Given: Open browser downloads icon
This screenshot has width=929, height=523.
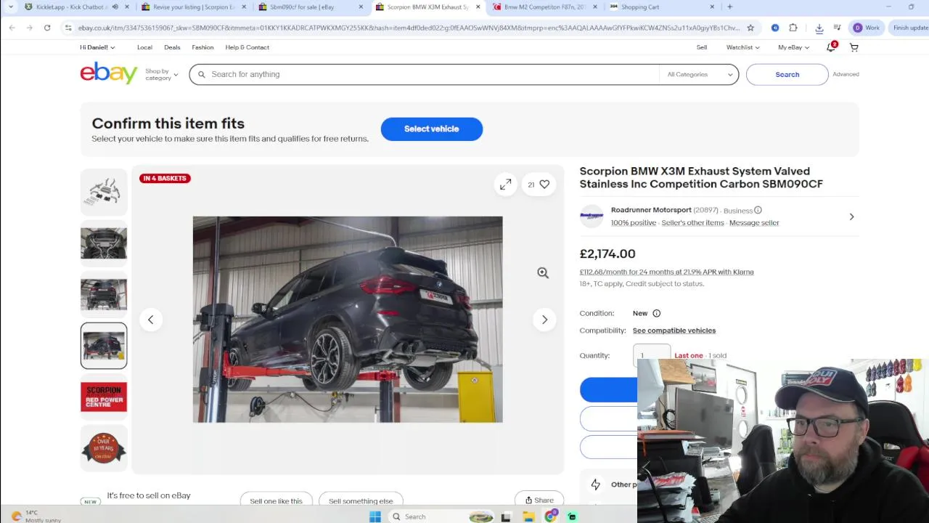Looking at the screenshot, I should click(x=819, y=28).
